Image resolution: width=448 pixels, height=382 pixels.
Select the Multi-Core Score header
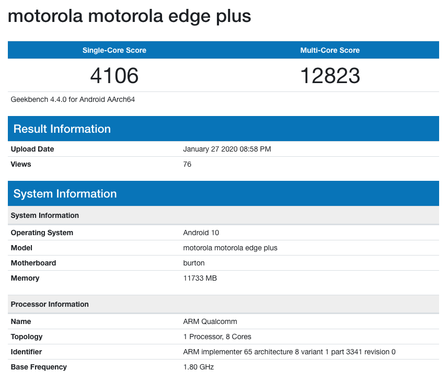[x=330, y=50]
